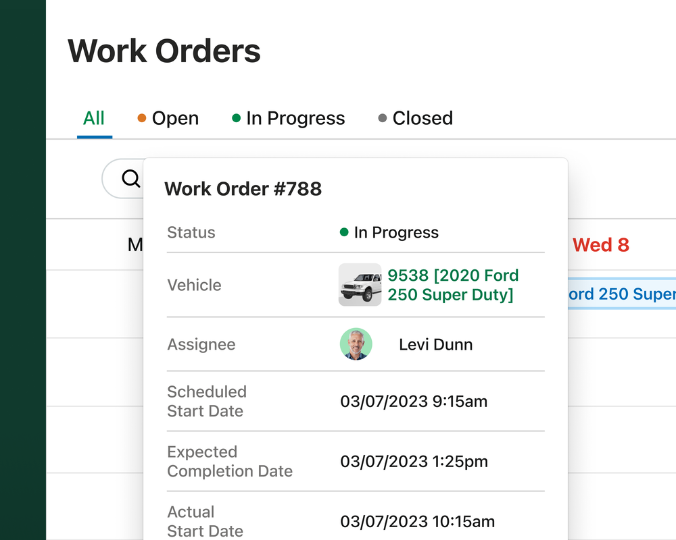Screen dimensions: 676x540
Task: Click the scheduled start date 9:15am value
Action: coord(414,402)
